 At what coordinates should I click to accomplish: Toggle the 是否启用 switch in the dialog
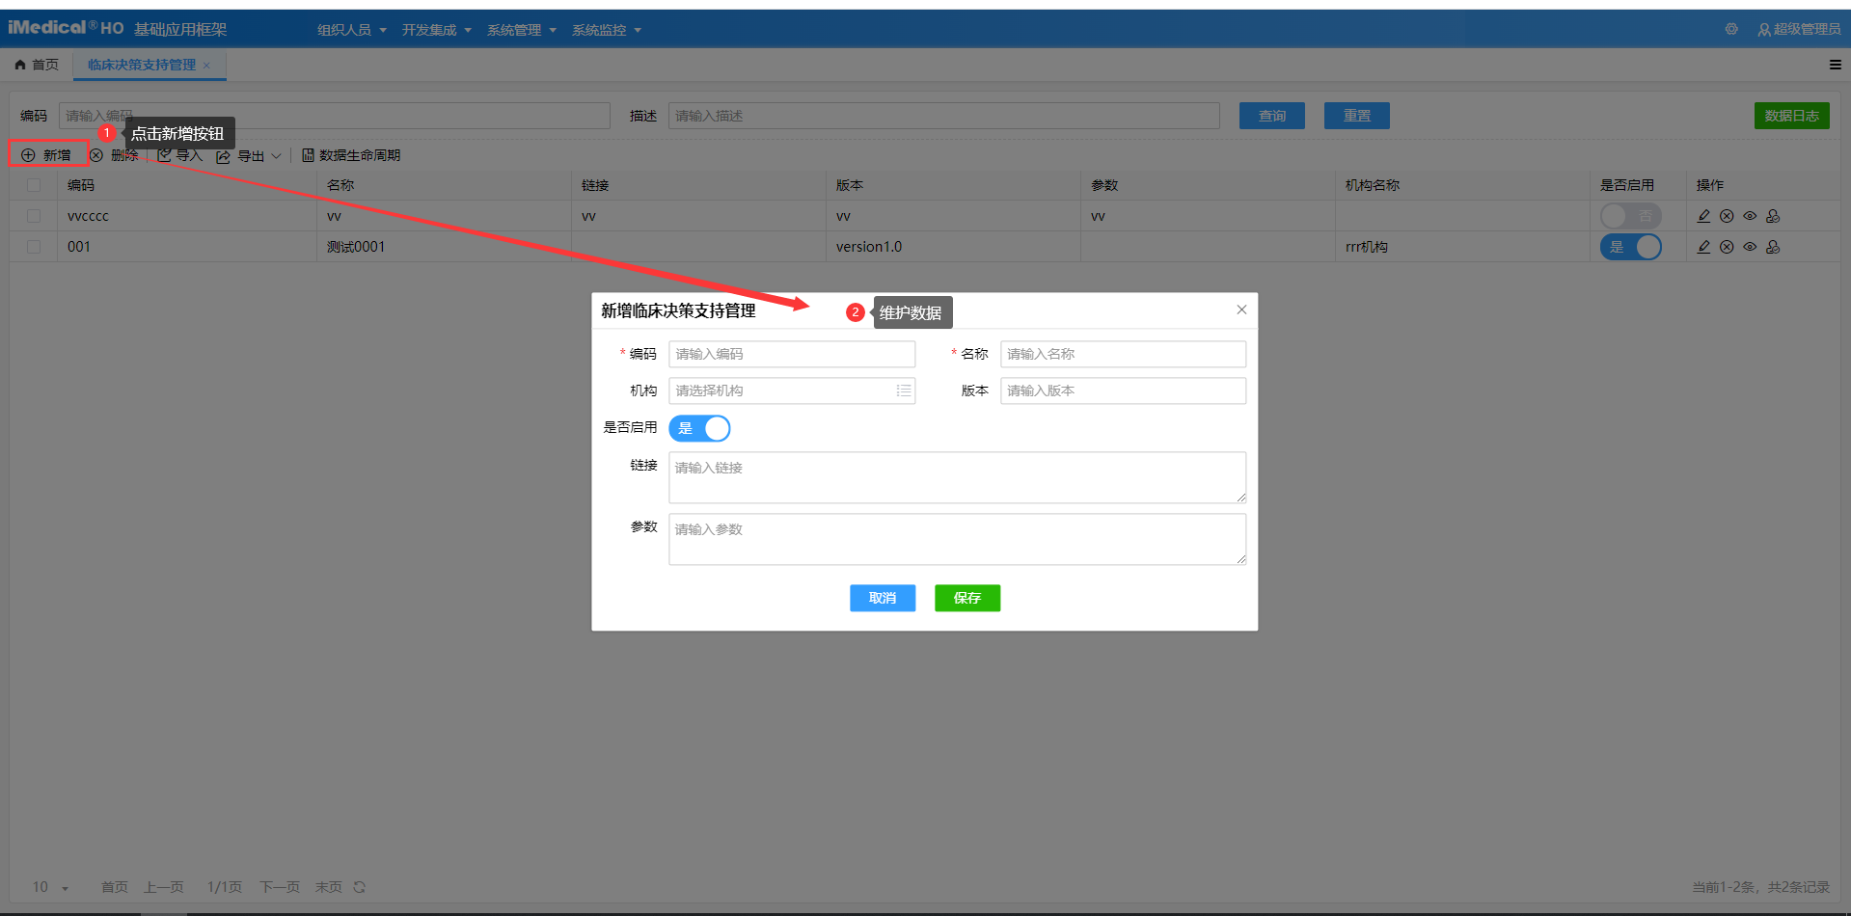[x=699, y=428]
